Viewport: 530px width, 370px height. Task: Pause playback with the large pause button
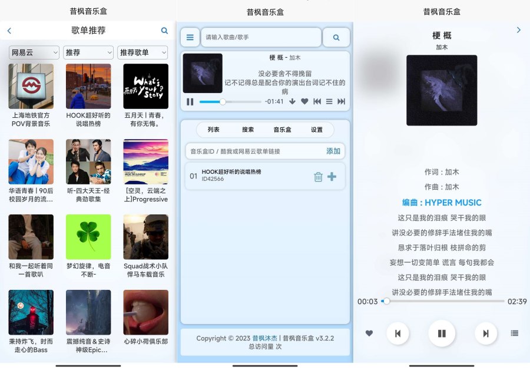pyautogui.click(x=442, y=333)
